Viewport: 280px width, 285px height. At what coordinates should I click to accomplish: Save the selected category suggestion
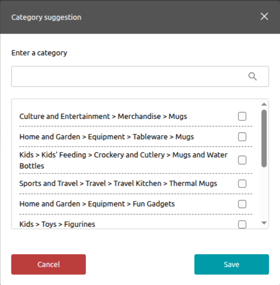pos(231,264)
